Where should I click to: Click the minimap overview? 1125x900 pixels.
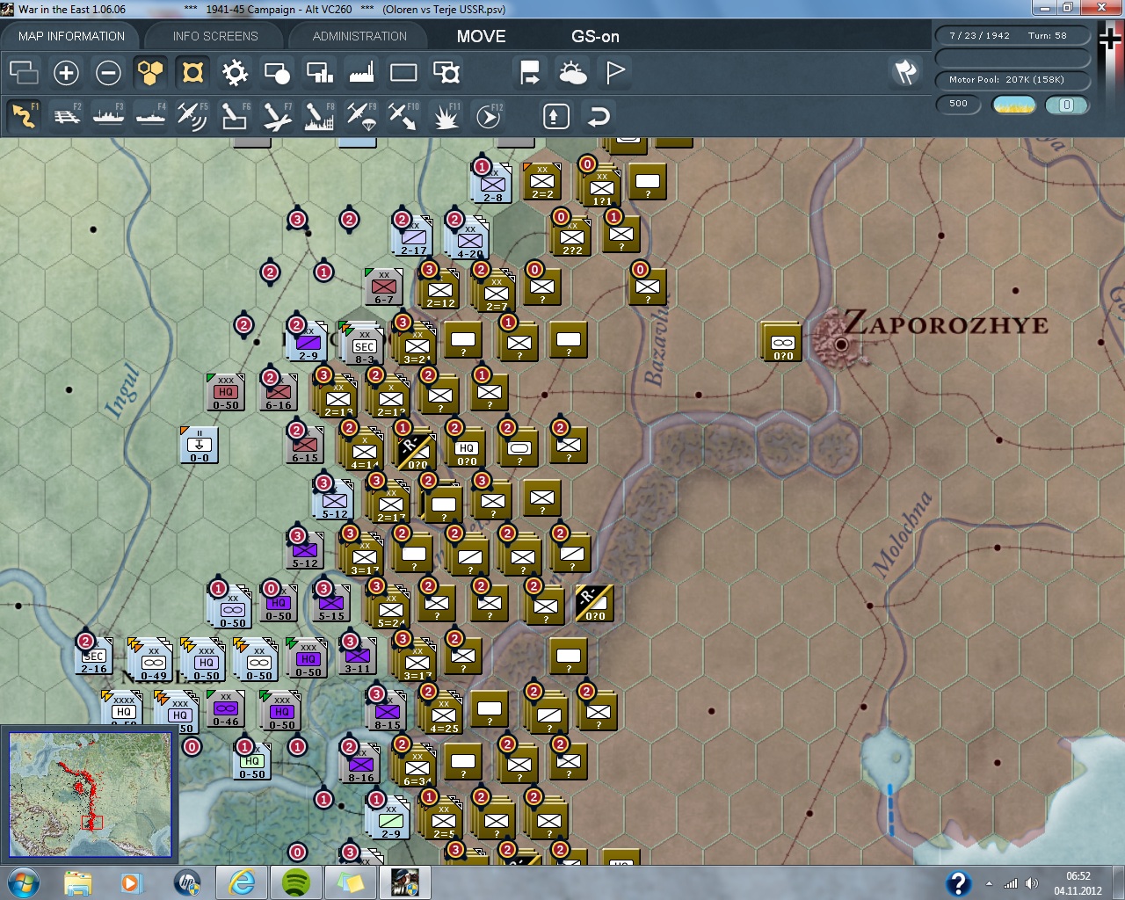[91, 795]
